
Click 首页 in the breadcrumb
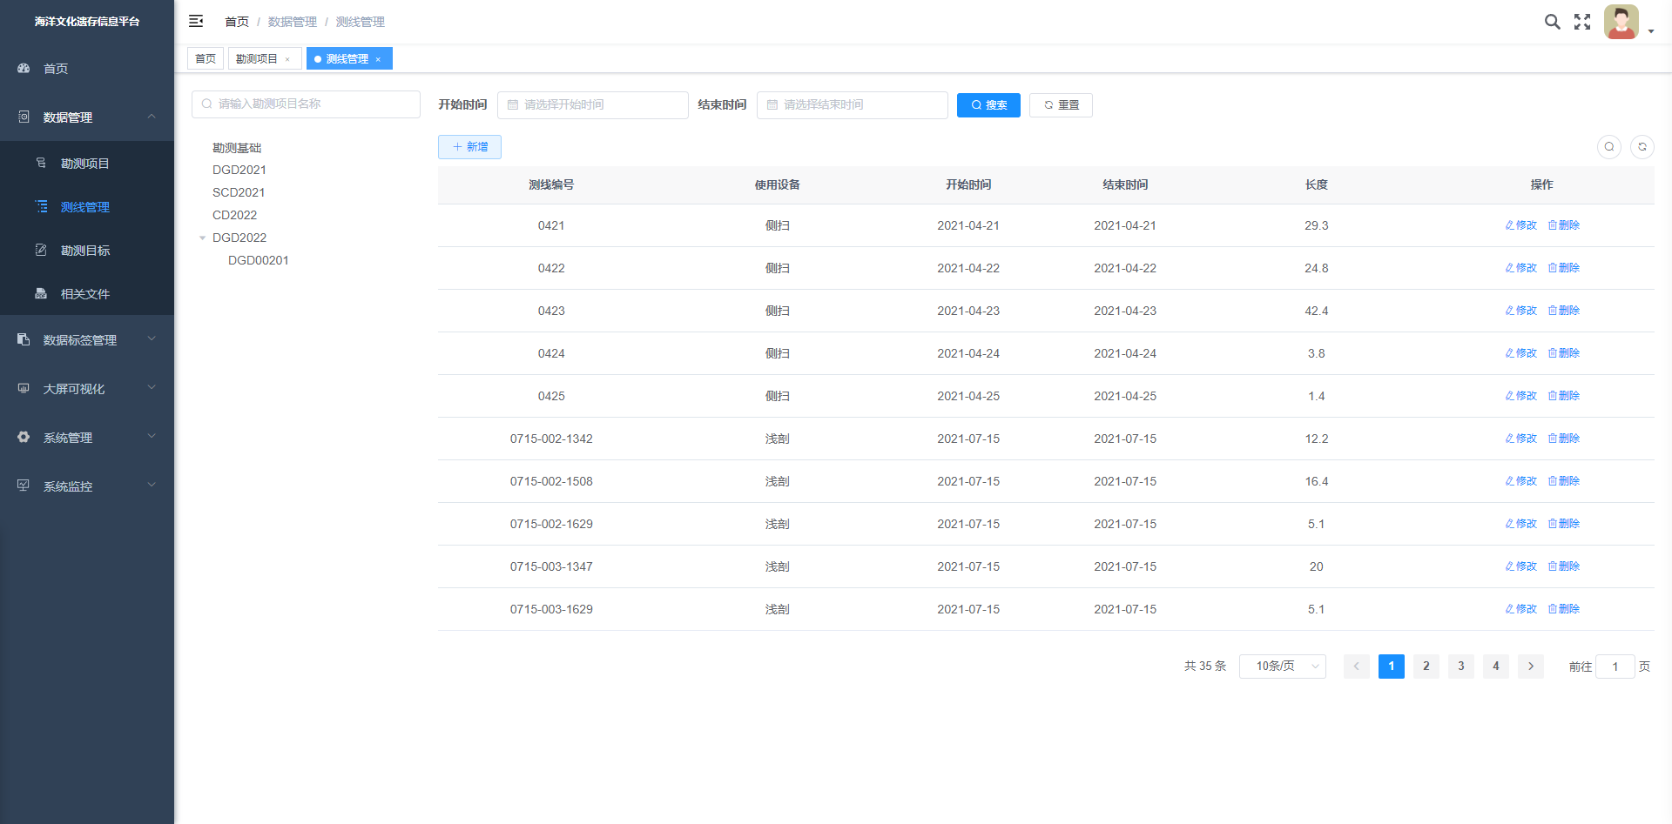237,22
